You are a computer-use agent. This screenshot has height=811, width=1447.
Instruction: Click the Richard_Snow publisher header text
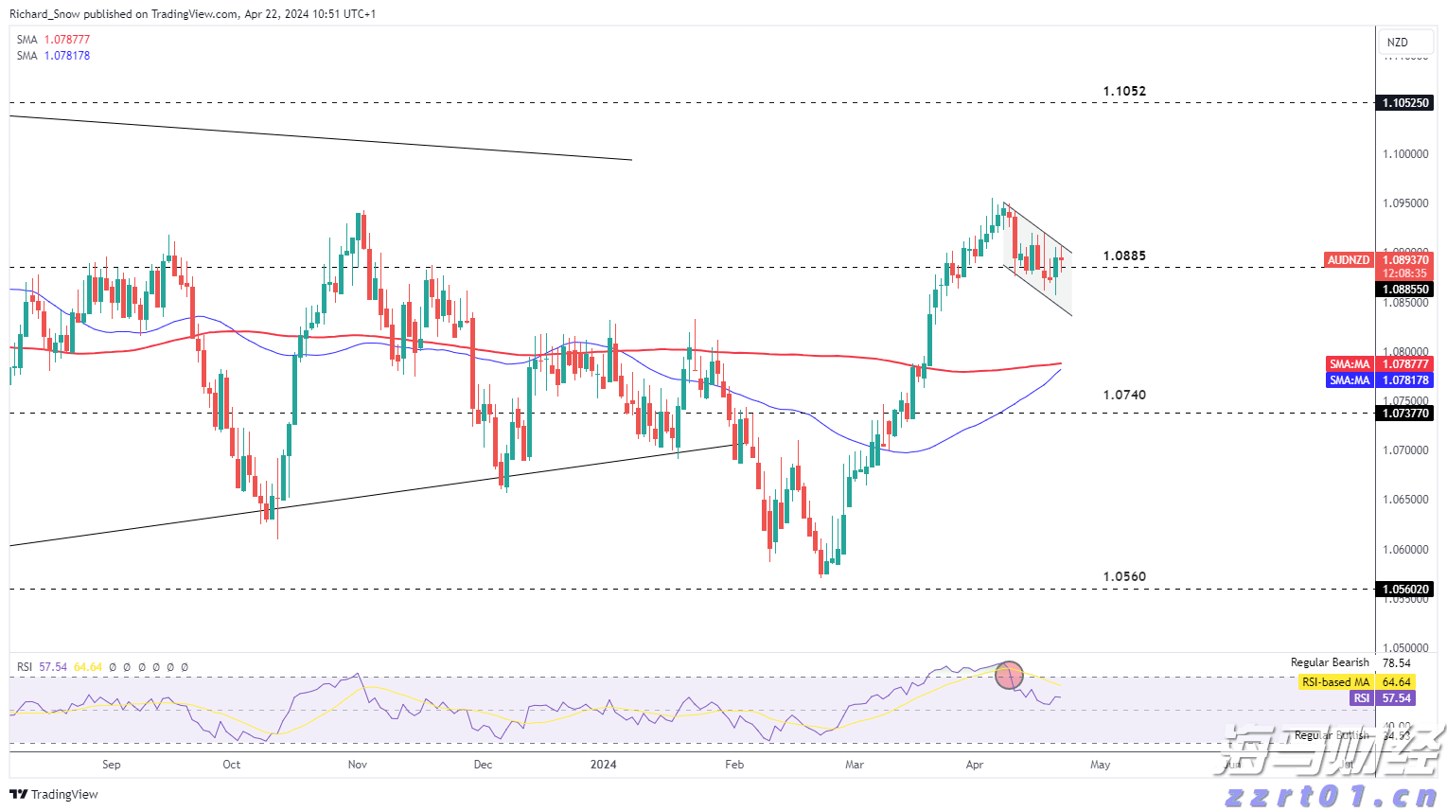pos(44,14)
